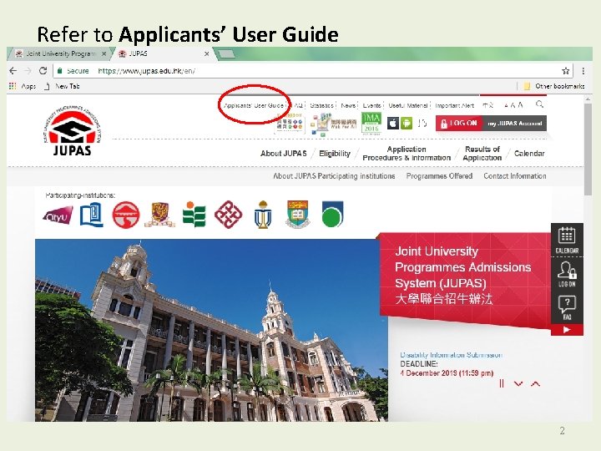Open the CALENDAR side panel icon
This screenshot has width=601, height=451.
[567, 240]
